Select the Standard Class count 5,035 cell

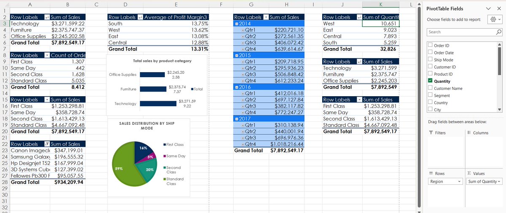(67, 81)
